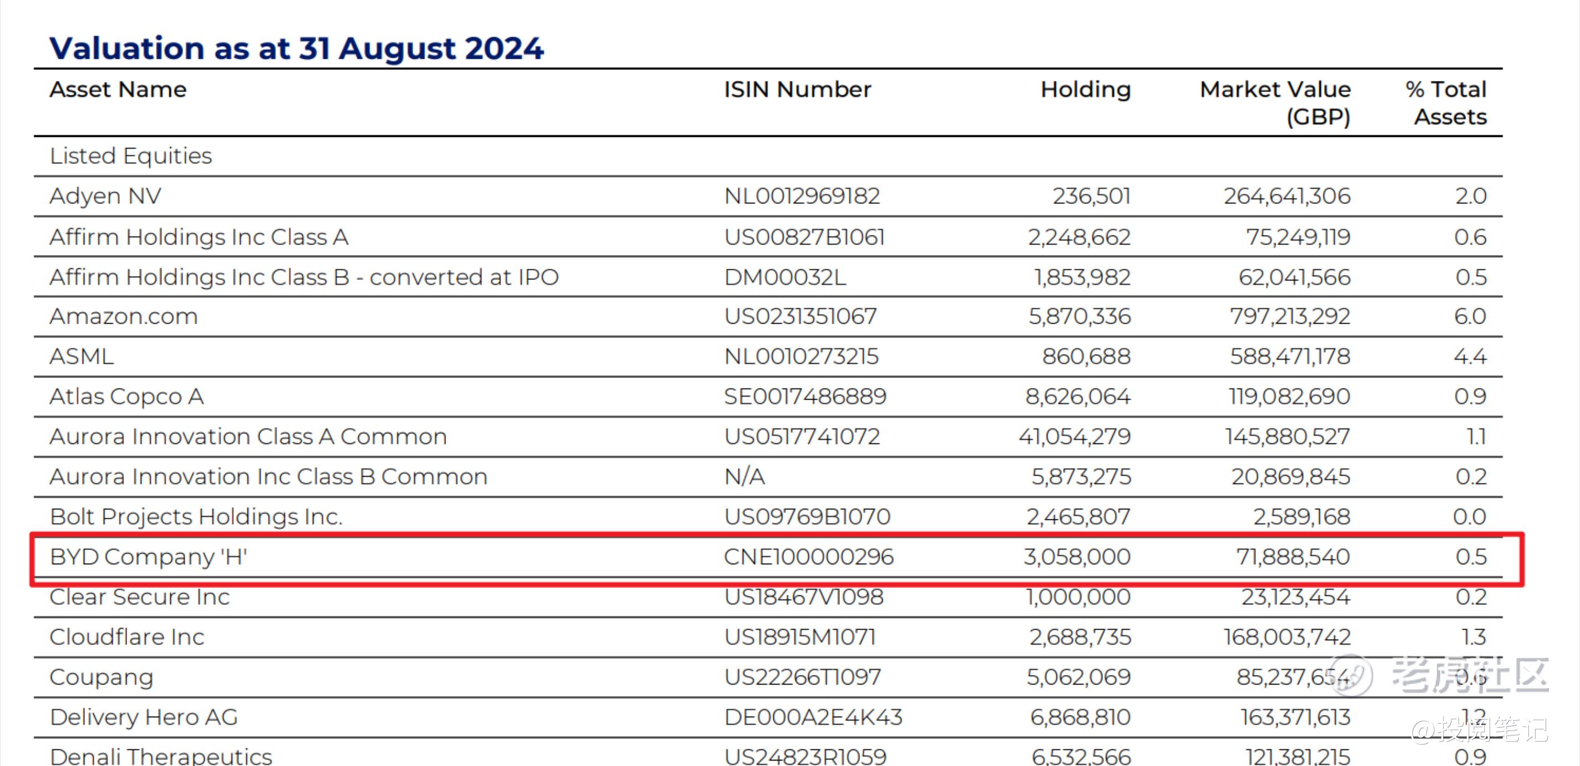Select ISIN 'CNE100000296'
1580x766 pixels.
pos(808,557)
